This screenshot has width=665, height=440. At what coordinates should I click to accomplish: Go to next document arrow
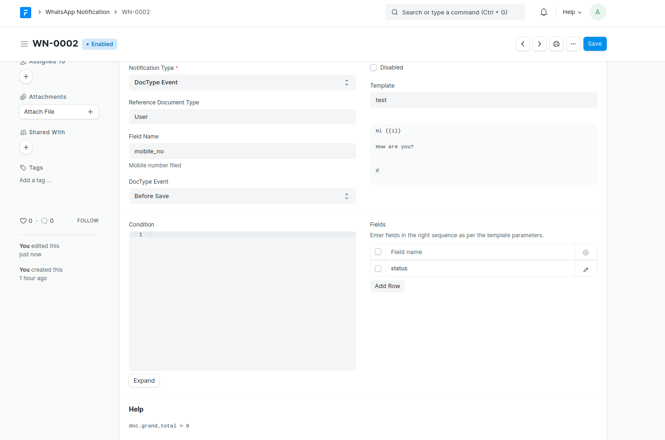tap(540, 44)
